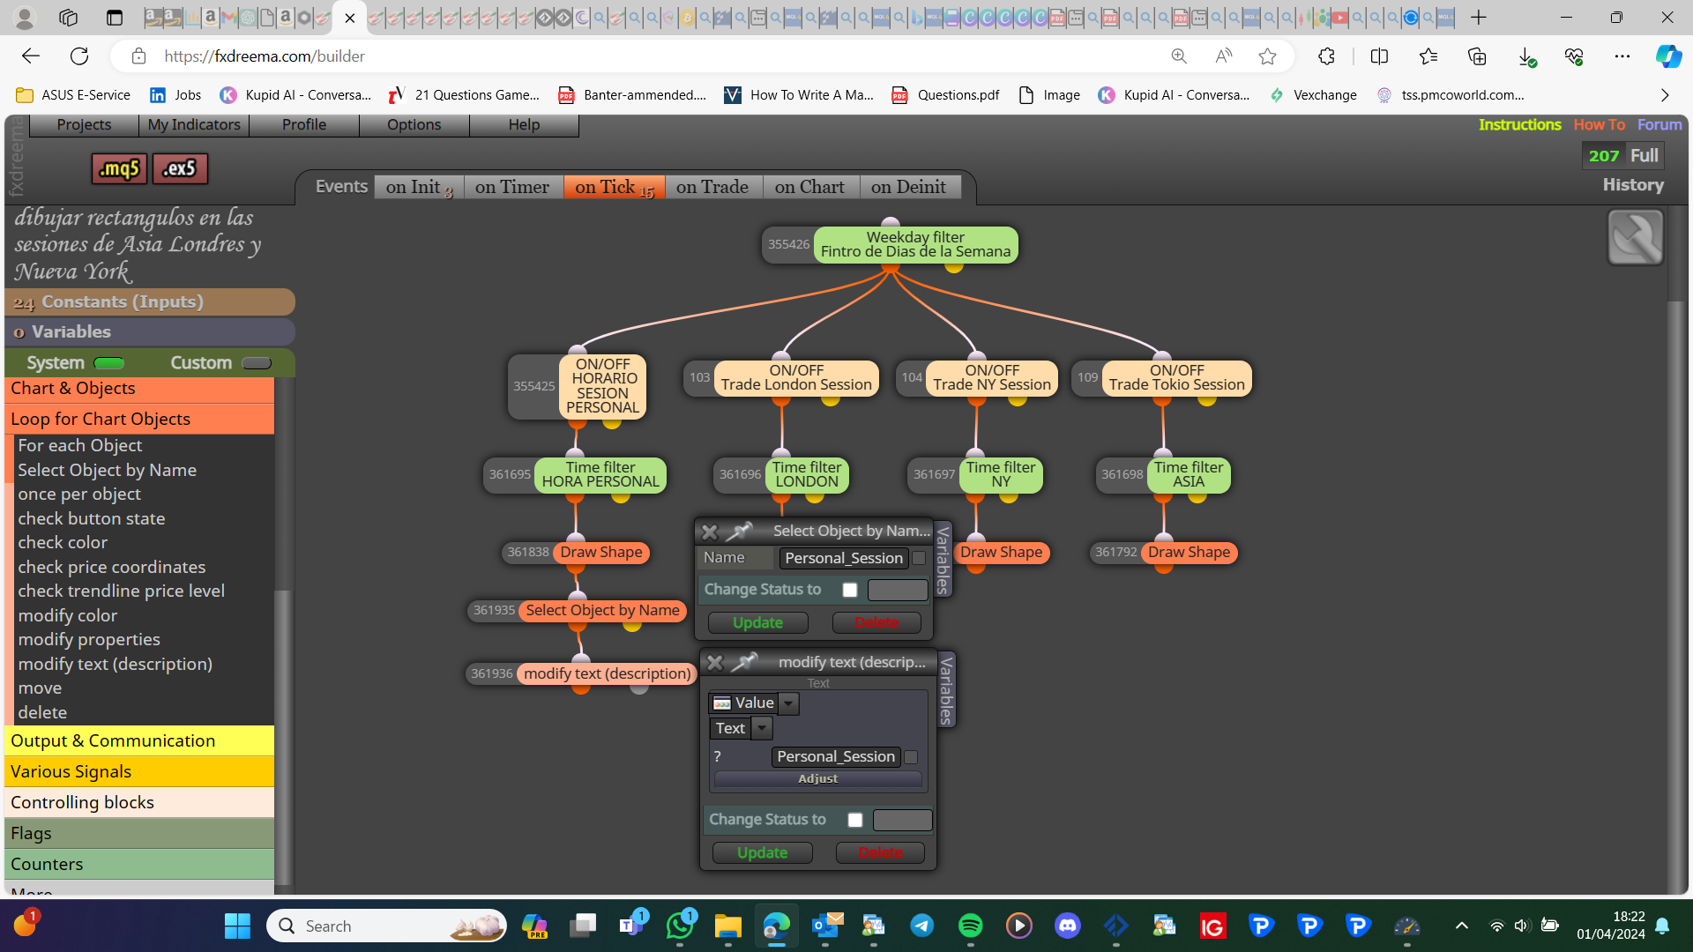The width and height of the screenshot is (1693, 952).
Task: Expand the Counters category
Action: point(139,865)
